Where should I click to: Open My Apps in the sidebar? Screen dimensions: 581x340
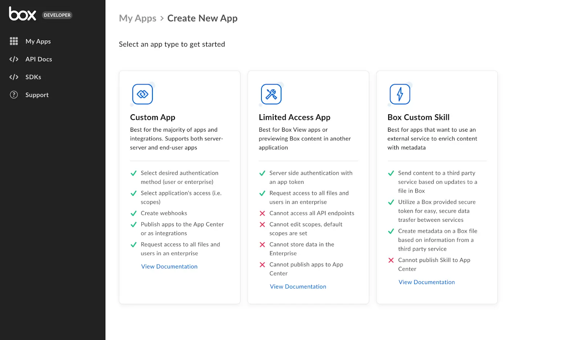(38, 41)
